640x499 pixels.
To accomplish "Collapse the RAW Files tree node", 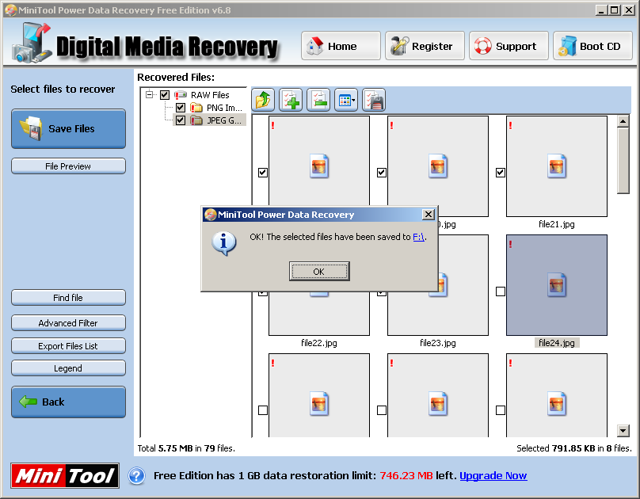I will point(150,95).
